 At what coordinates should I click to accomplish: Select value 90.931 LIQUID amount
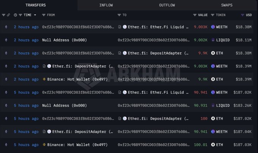(x=201, y=106)
